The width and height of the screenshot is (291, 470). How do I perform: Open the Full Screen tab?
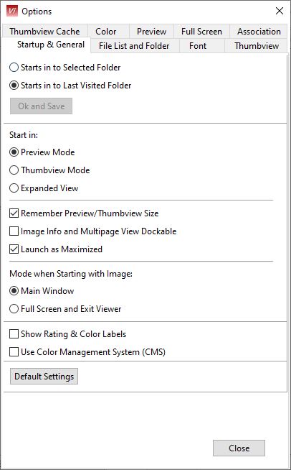(201, 32)
